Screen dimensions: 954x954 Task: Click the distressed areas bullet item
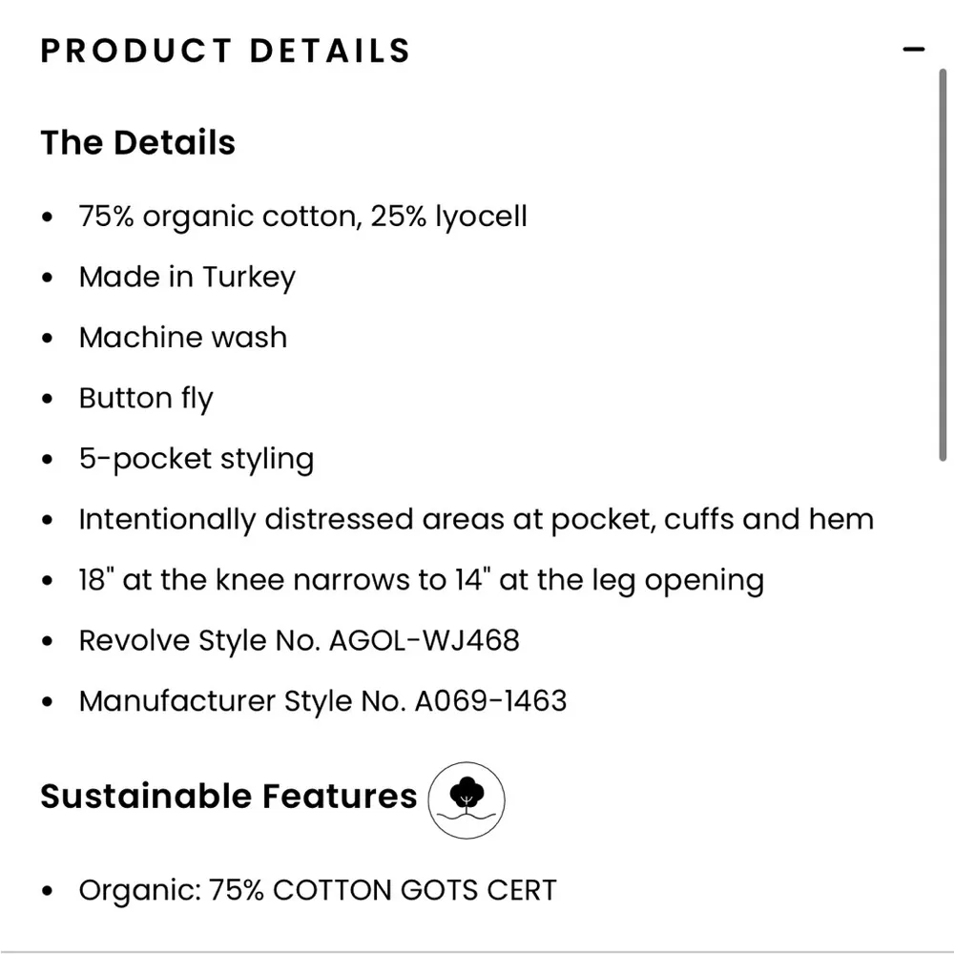tap(476, 519)
